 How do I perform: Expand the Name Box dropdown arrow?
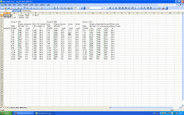point(13,11)
